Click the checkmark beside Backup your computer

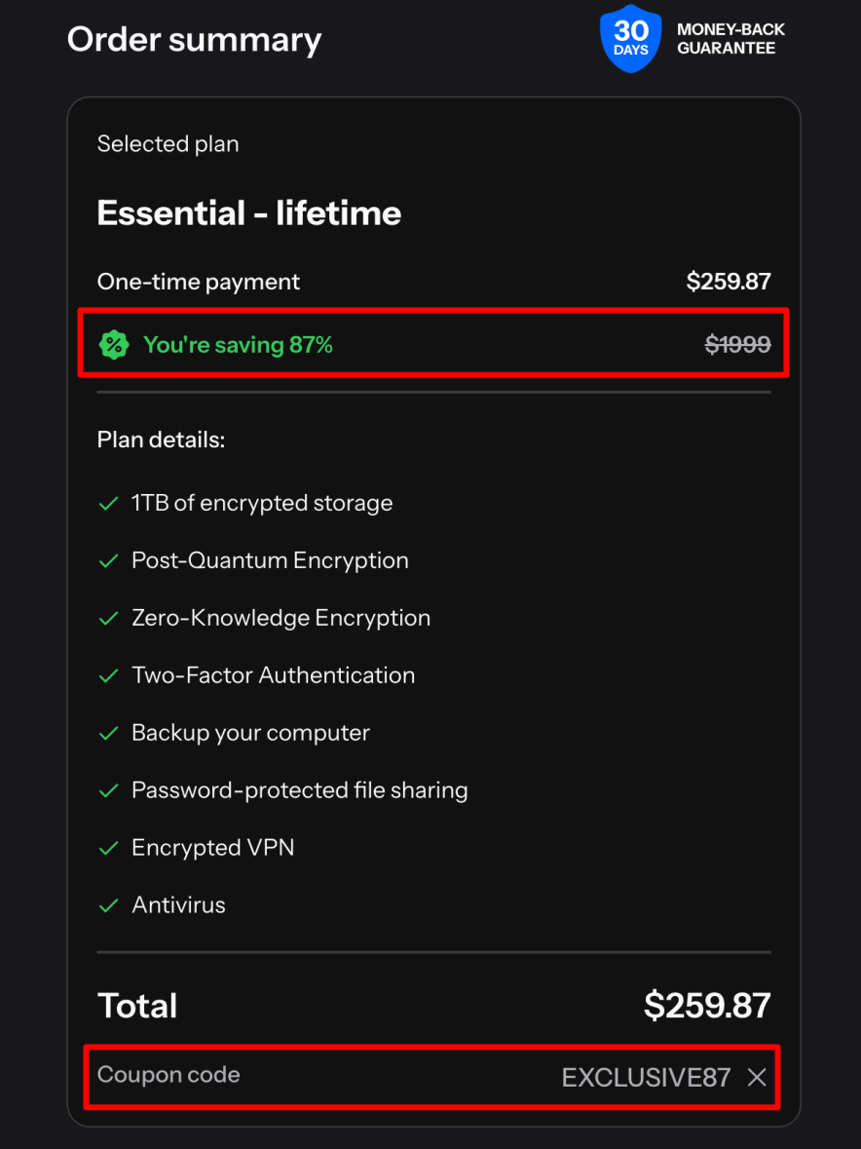pos(108,733)
